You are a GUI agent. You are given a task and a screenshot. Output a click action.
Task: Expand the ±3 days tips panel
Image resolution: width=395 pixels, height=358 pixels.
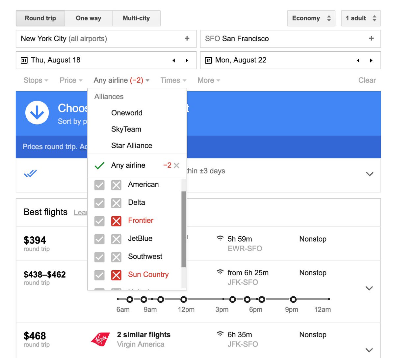click(370, 174)
